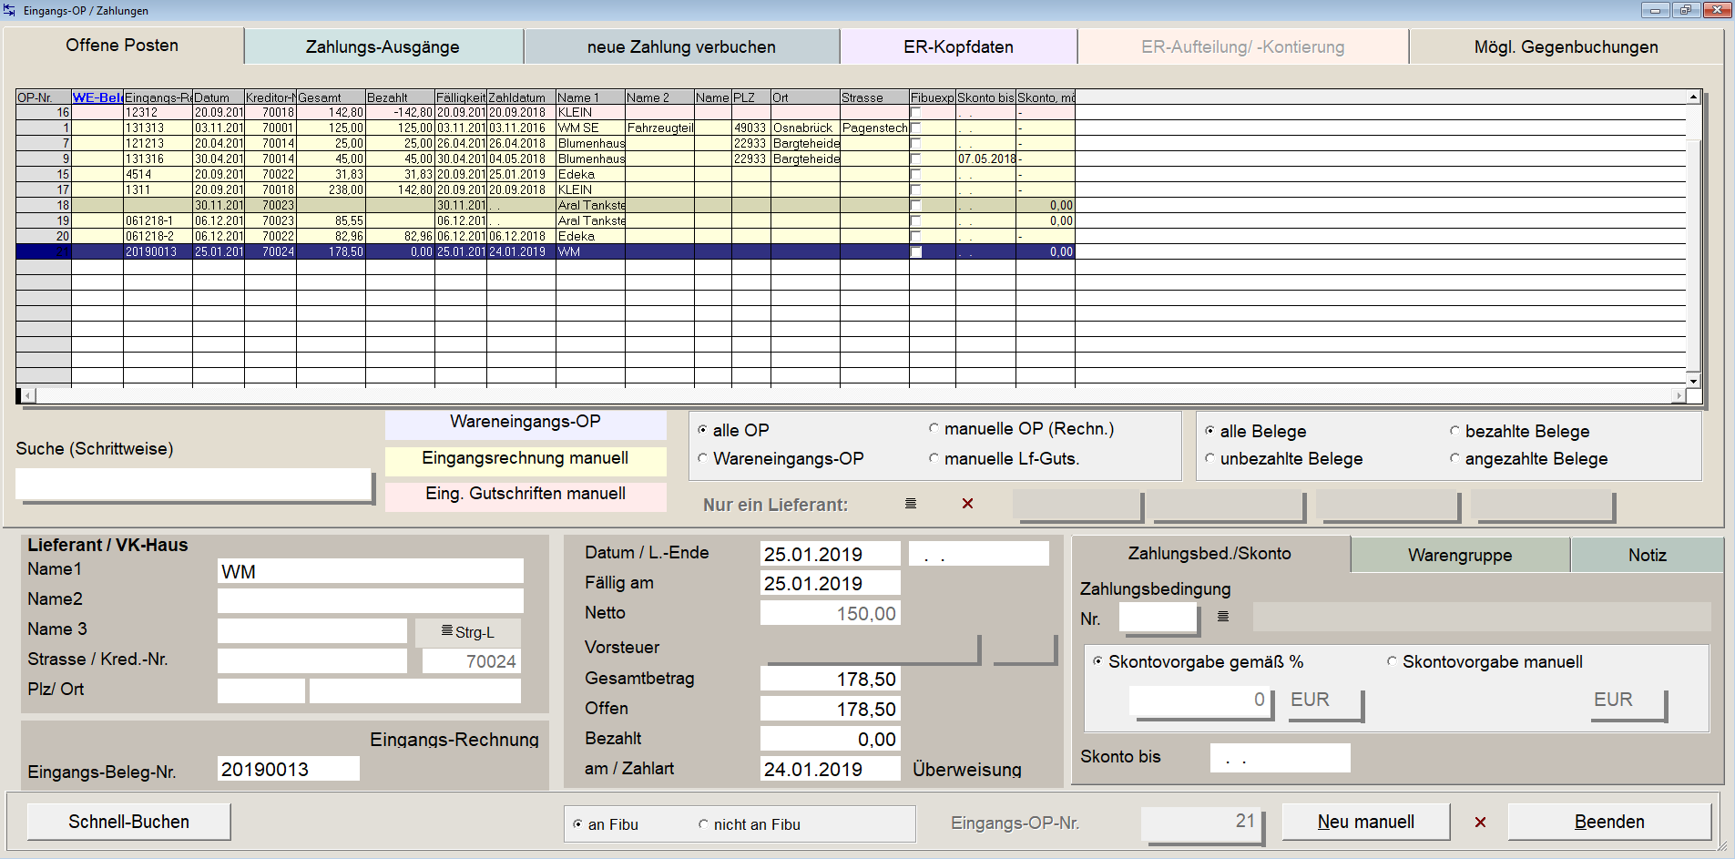Select 'unbezahlte Belege' radio option
This screenshot has height=859, width=1735.
coord(1209,458)
